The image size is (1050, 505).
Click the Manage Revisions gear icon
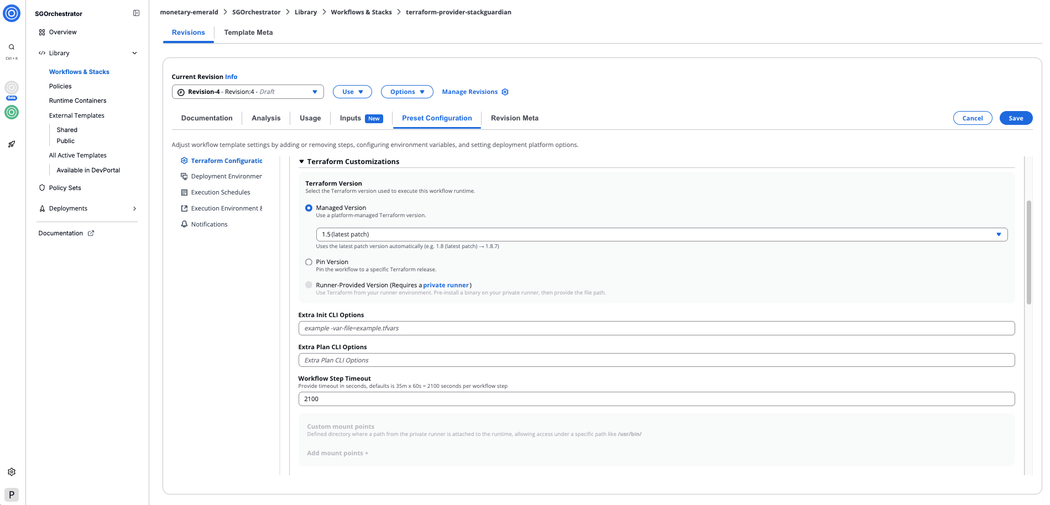(x=505, y=91)
